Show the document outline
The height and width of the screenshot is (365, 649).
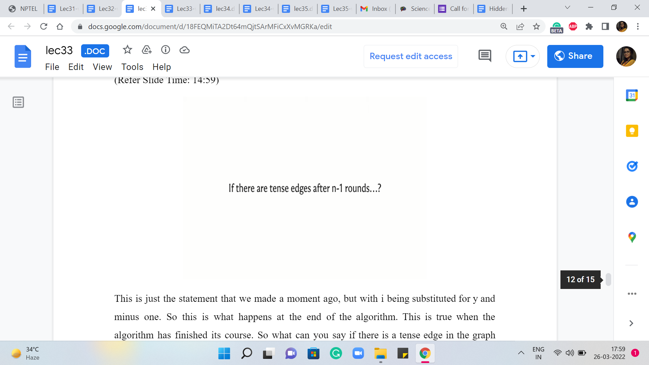[18, 102]
